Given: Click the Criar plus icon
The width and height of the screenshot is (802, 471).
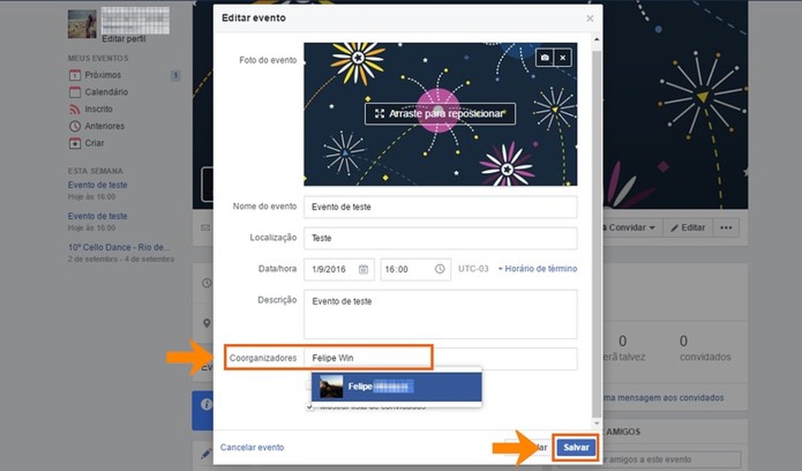Looking at the screenshot, I should tap(75, 143).
